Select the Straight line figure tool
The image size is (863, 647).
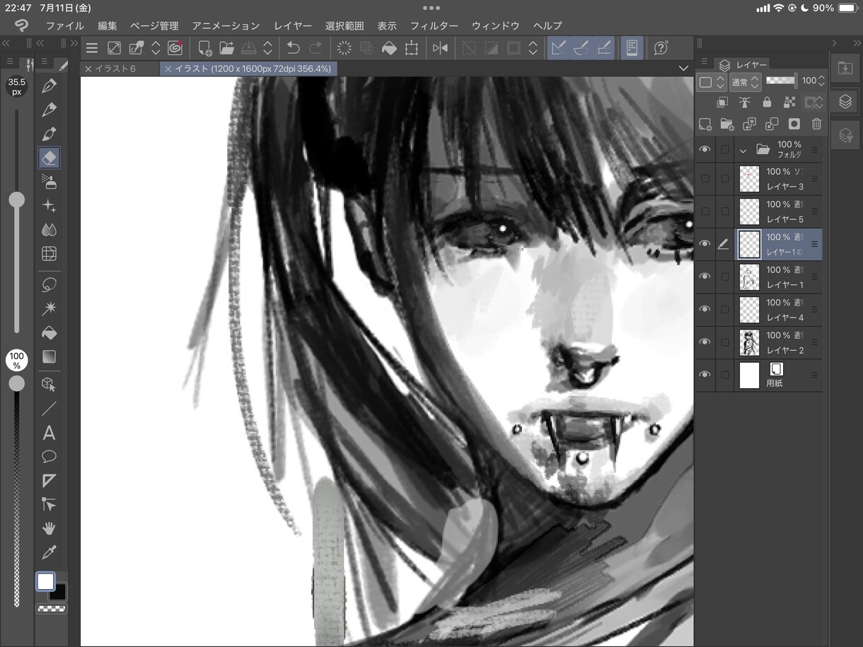point(49,409)
